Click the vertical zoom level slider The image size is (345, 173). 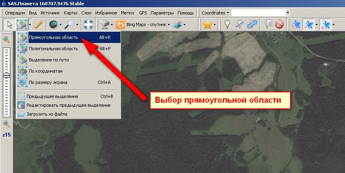(6, 75)
